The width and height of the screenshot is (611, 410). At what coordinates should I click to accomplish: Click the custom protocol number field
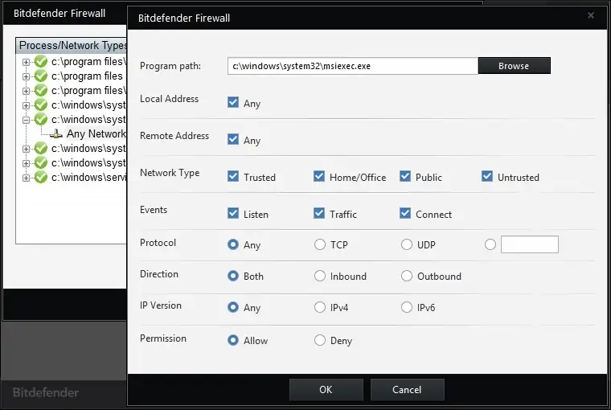click(530, 244)
